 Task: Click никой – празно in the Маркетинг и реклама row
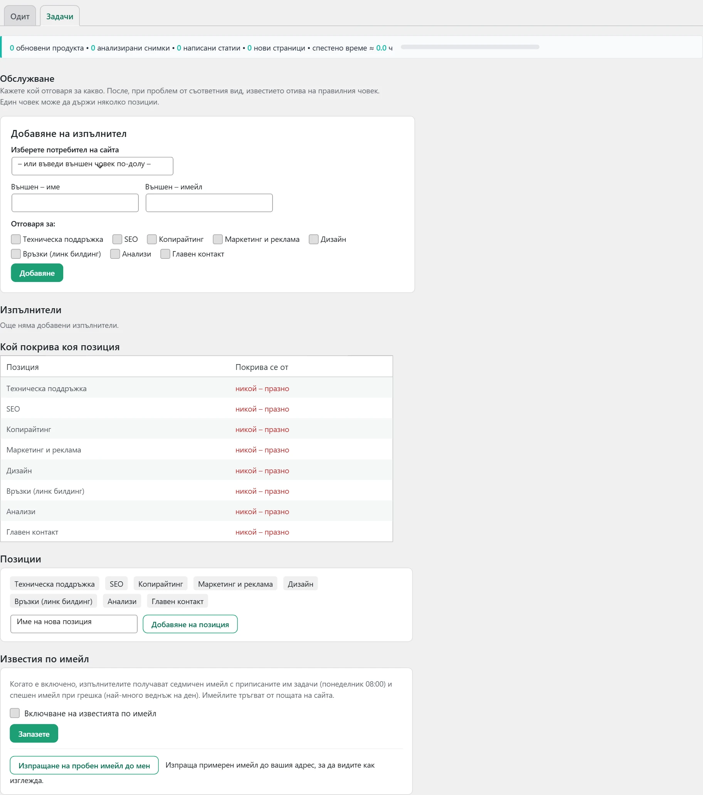262,450
